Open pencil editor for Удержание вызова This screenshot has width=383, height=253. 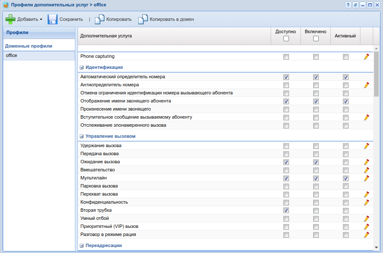click(366, 146)
